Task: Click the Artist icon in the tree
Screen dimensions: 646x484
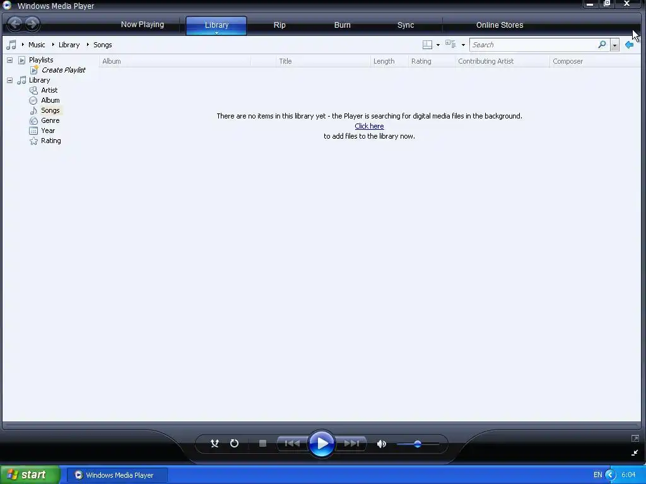Action: point(33,90)
